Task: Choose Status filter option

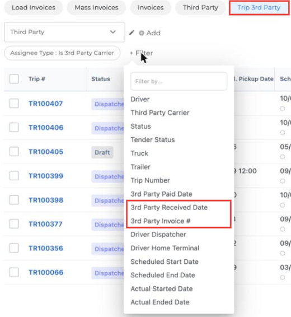Action: coord(140,127)
